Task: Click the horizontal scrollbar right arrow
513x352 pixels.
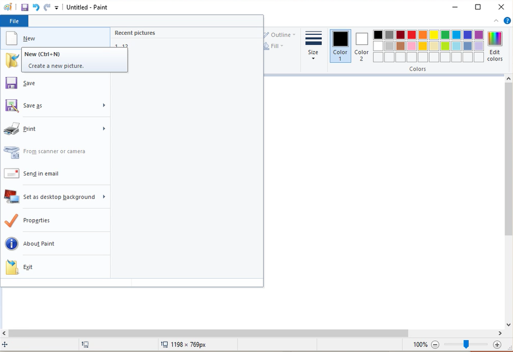Action: coord(500,333)
